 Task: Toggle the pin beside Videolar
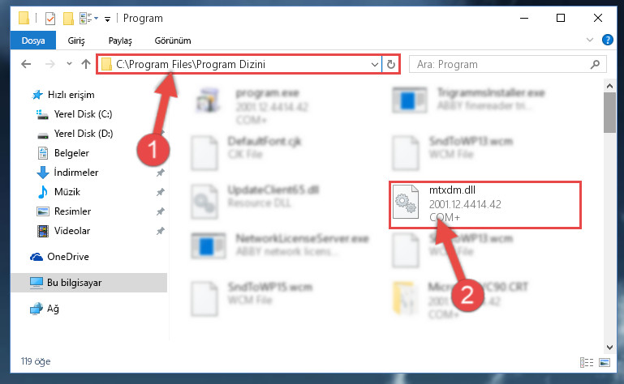pos(161,231)
